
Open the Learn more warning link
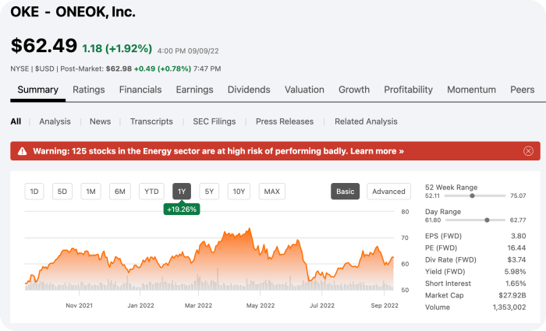click(x=377, y=151)
